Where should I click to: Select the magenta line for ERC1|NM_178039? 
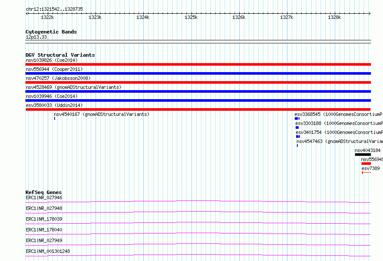[198, 223]
